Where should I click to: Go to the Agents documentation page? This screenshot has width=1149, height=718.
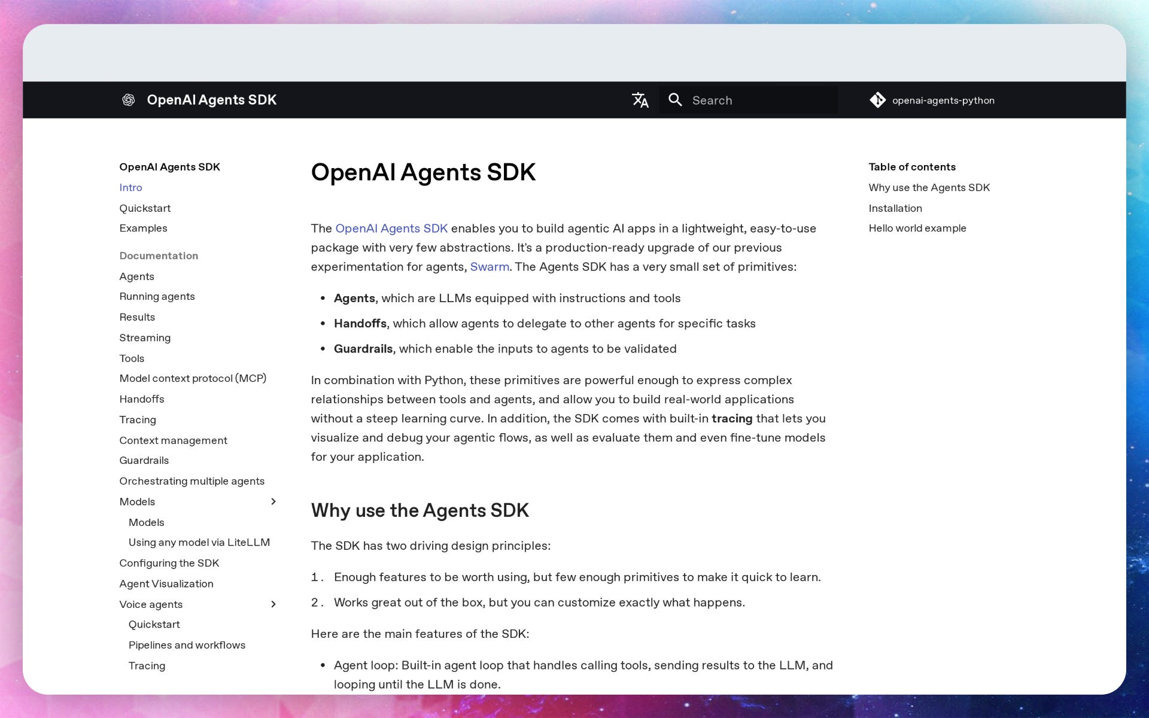(x=136, y=276)
